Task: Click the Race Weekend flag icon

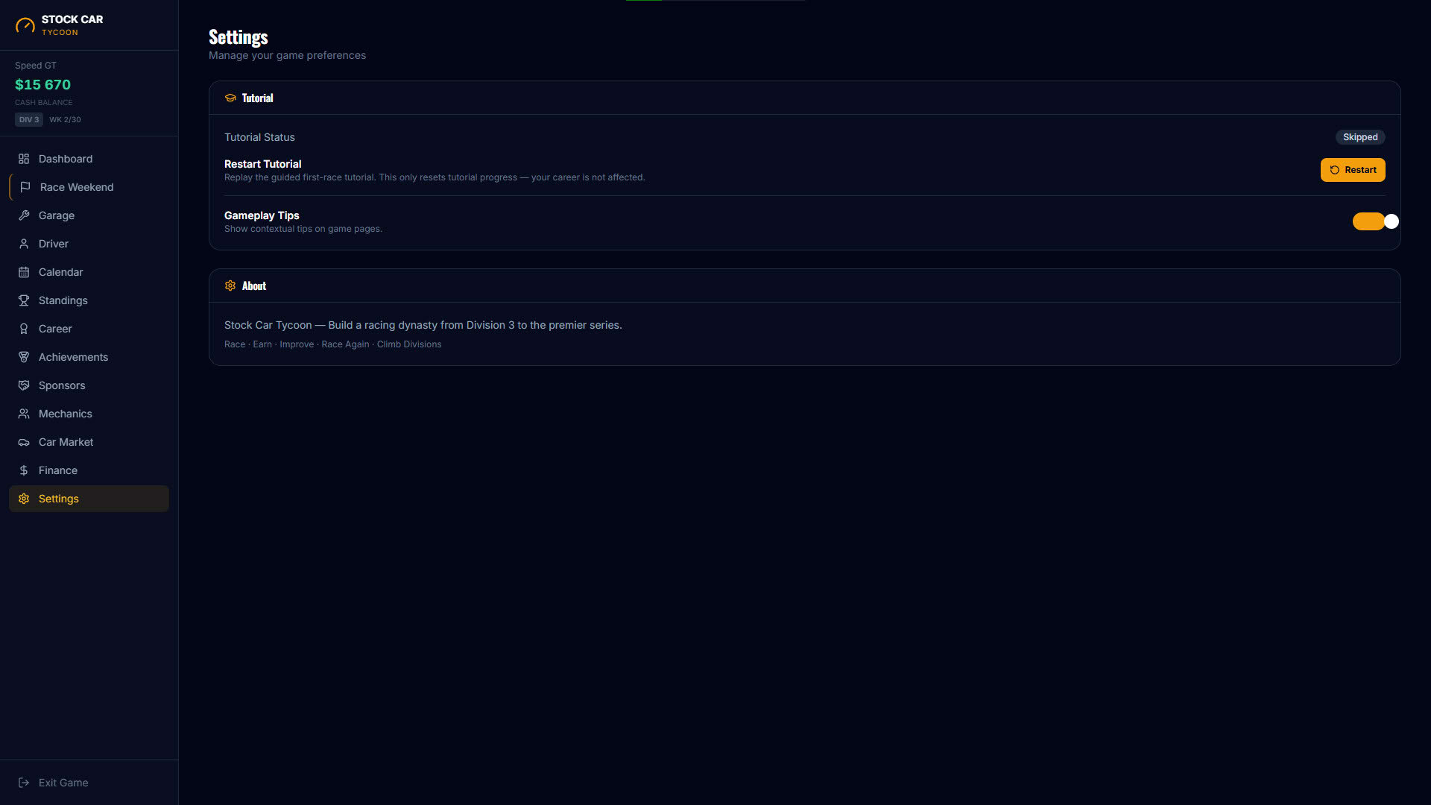Action: point(25,187)
